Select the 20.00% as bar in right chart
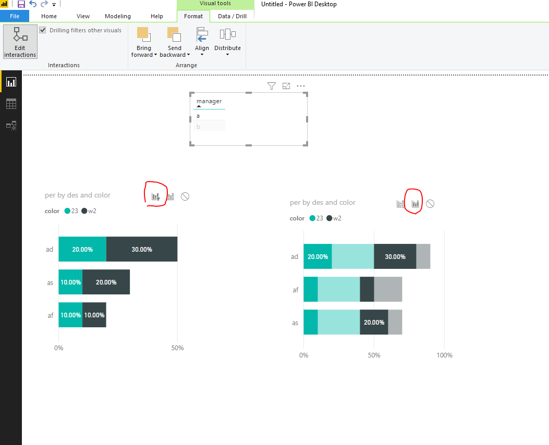 point(374,322)
